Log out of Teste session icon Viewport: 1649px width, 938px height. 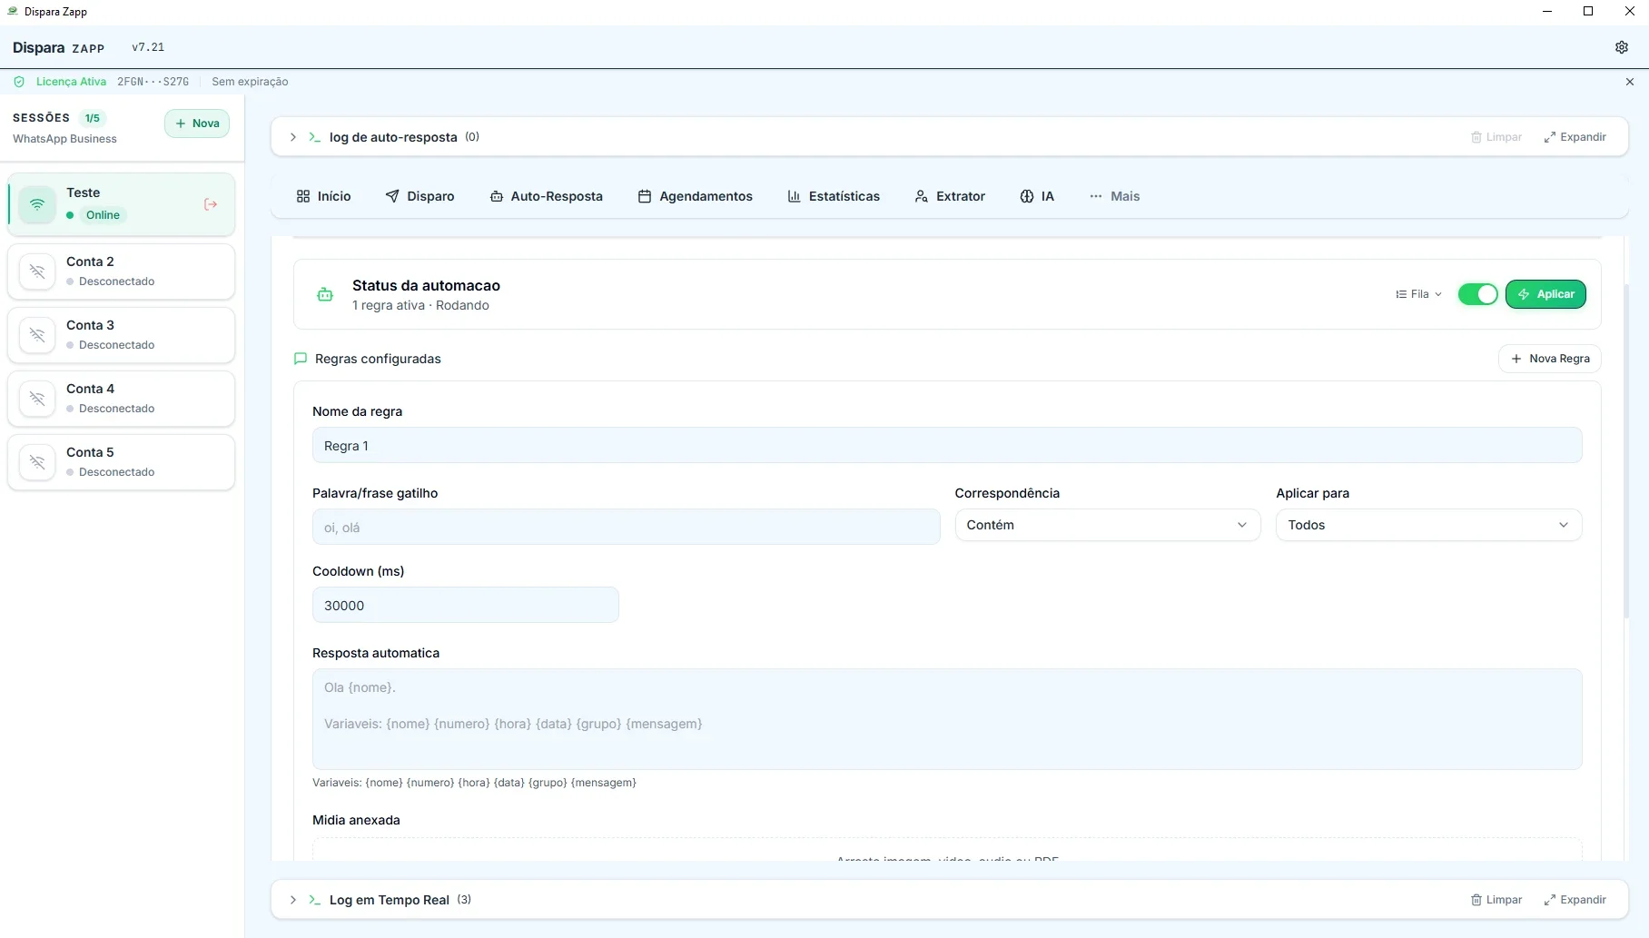211,204
